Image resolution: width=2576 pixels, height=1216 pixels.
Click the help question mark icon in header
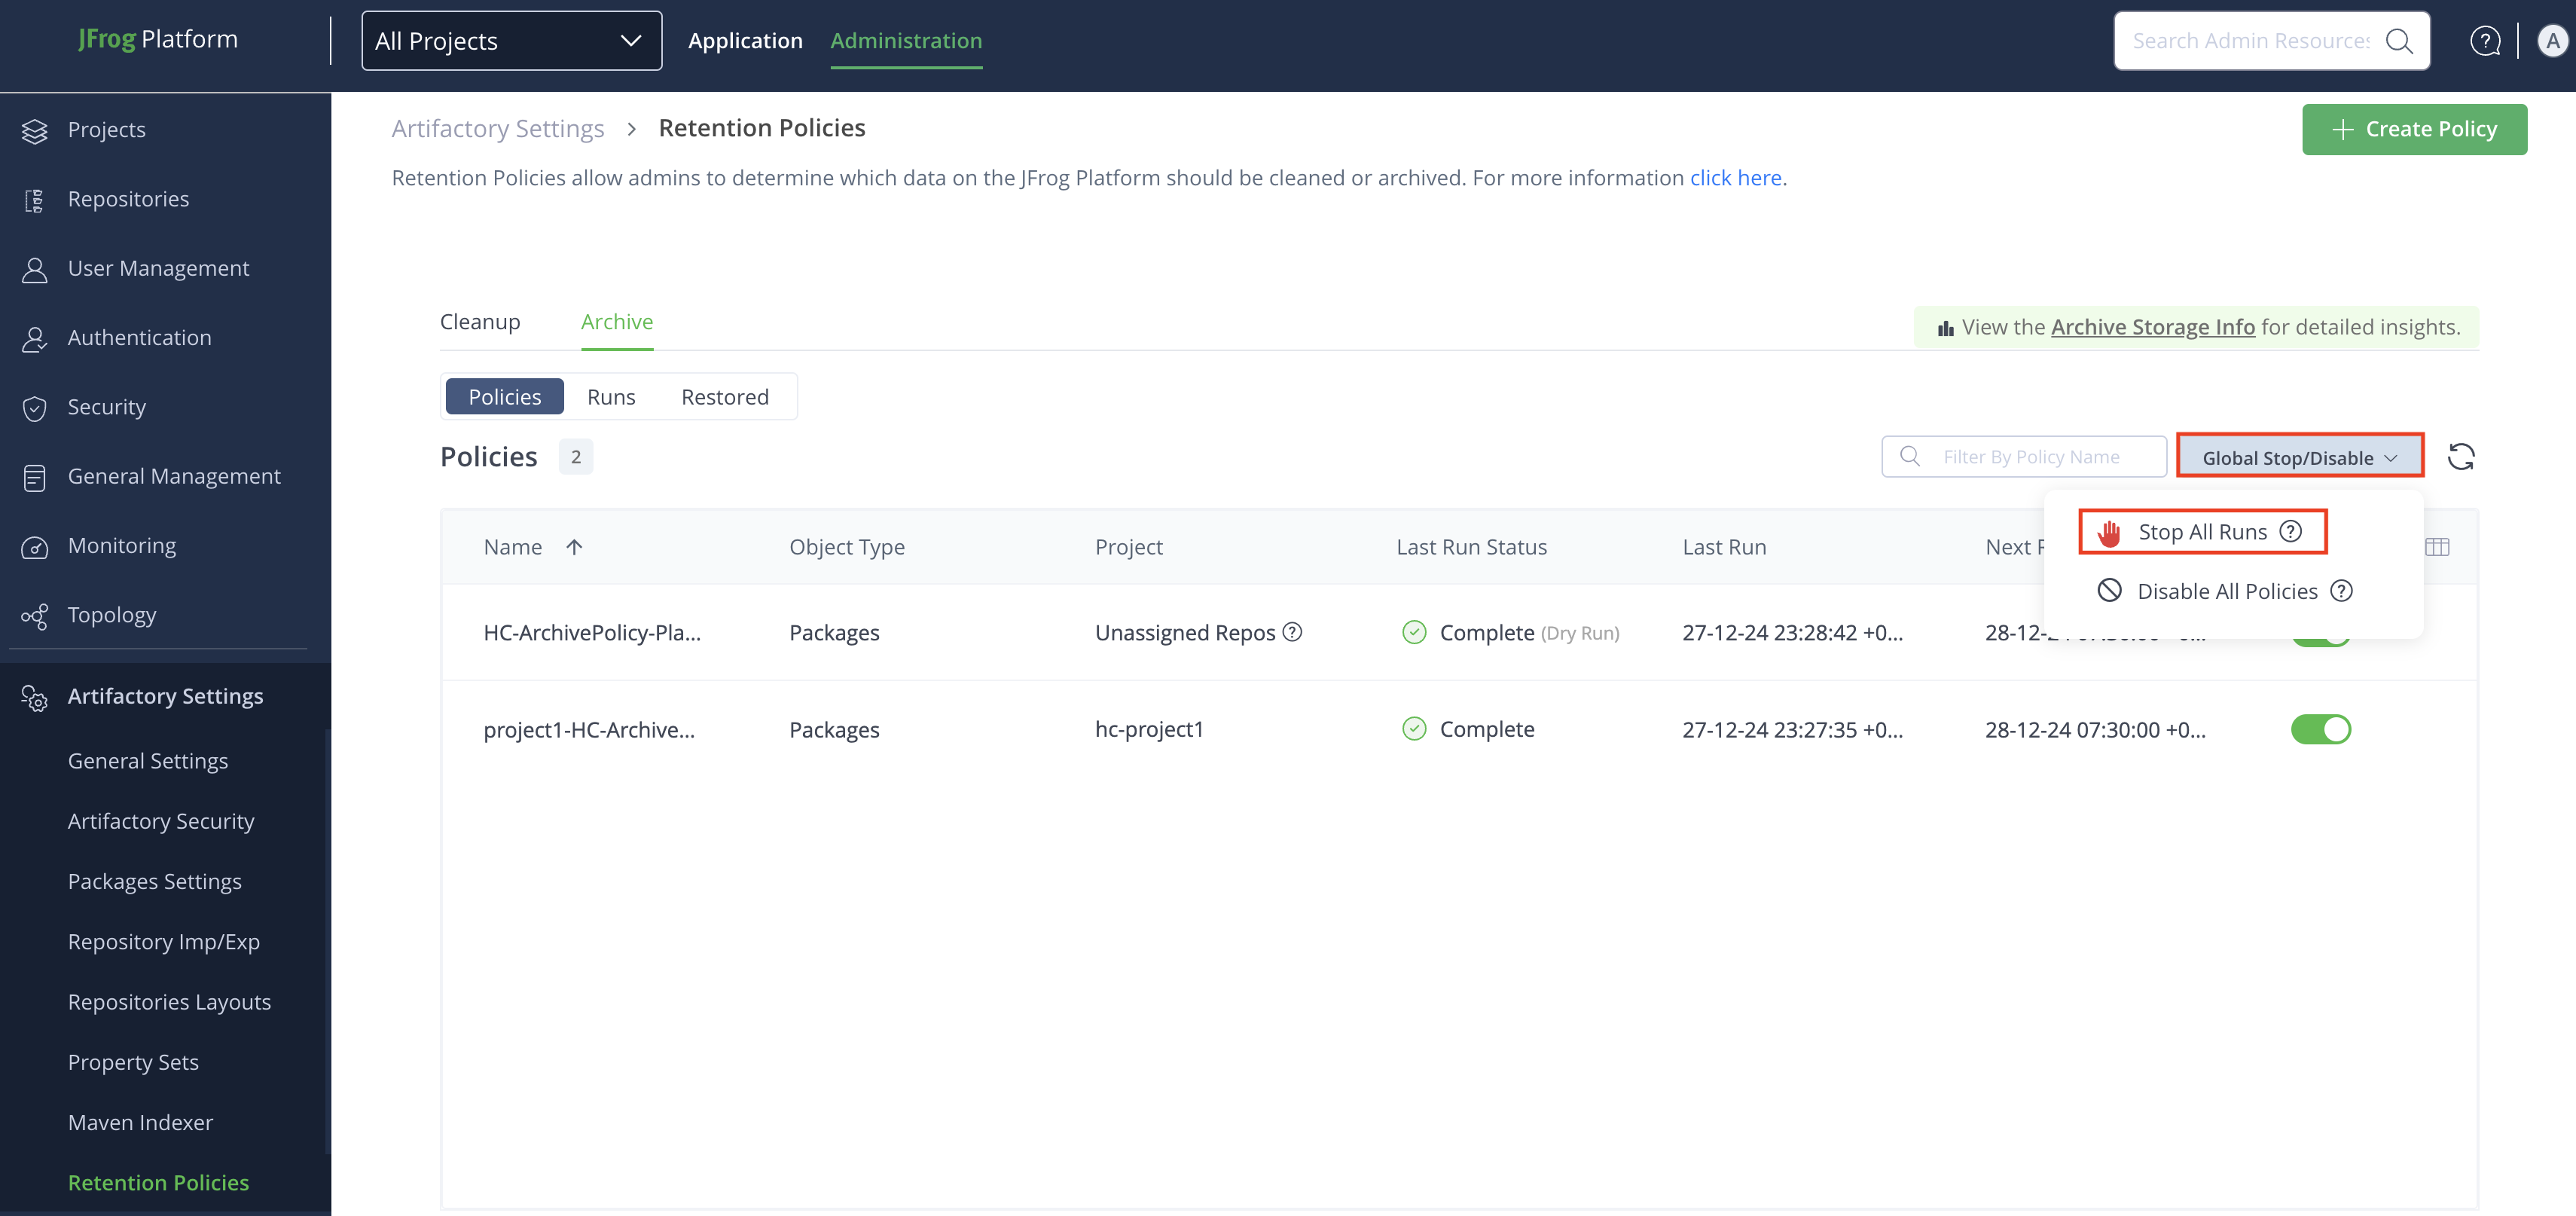(x=2484, y=41)
